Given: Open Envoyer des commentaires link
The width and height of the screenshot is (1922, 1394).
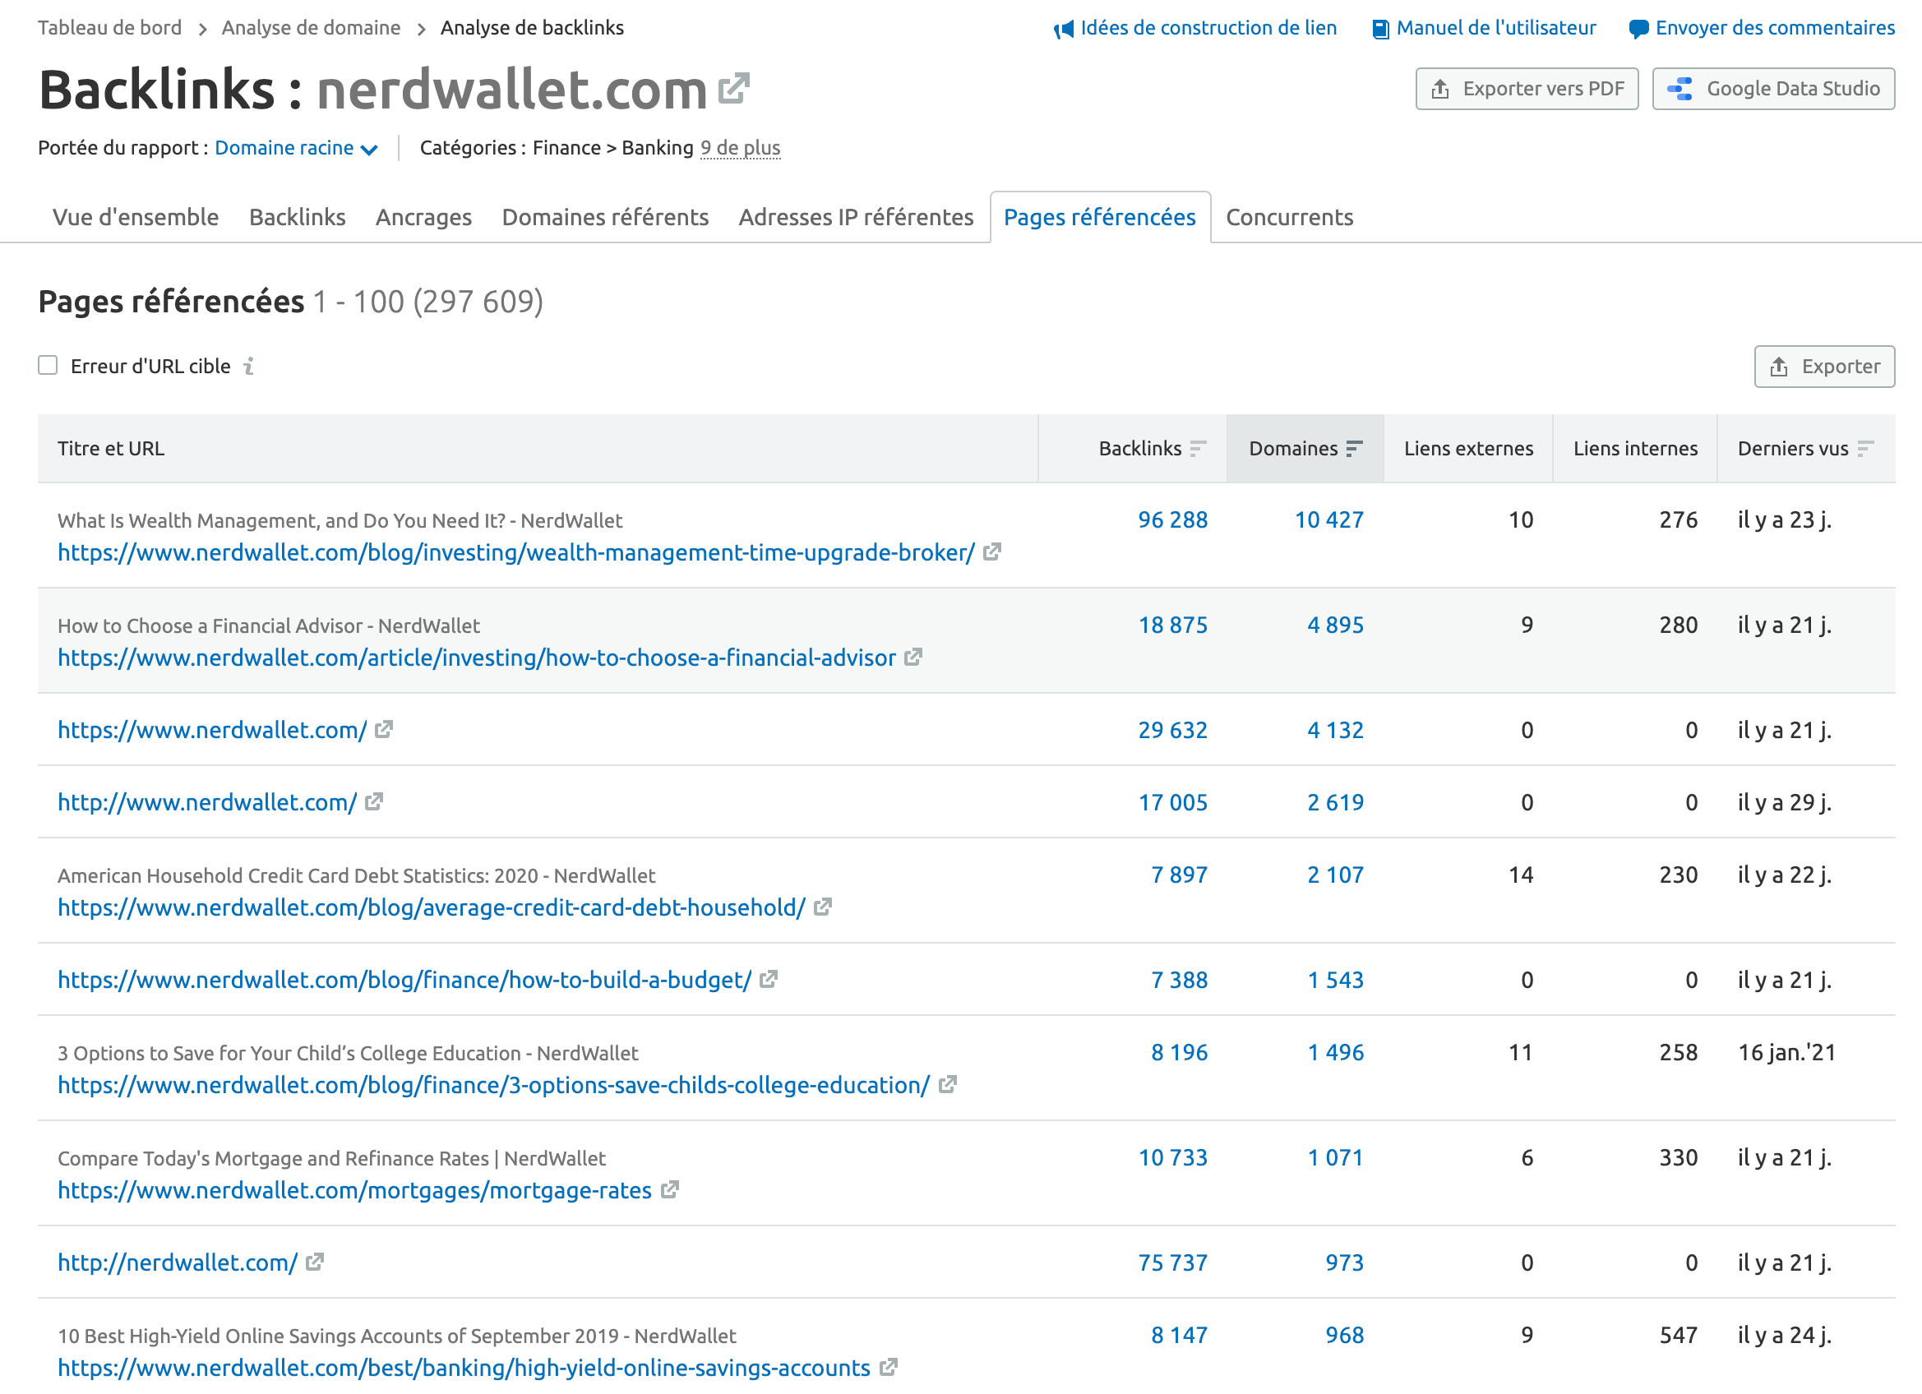Looking at the screenshot, I should click(x=1776, y=28).
